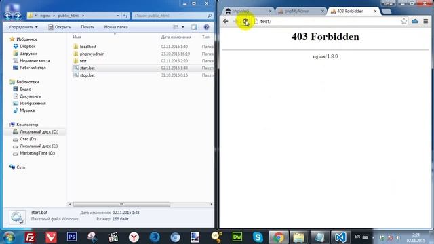Viewport: 434px width, 244px height.
Task: Click the cloud extension icon in Chrome
Action: pyautogui.click(x=414, y=21)
